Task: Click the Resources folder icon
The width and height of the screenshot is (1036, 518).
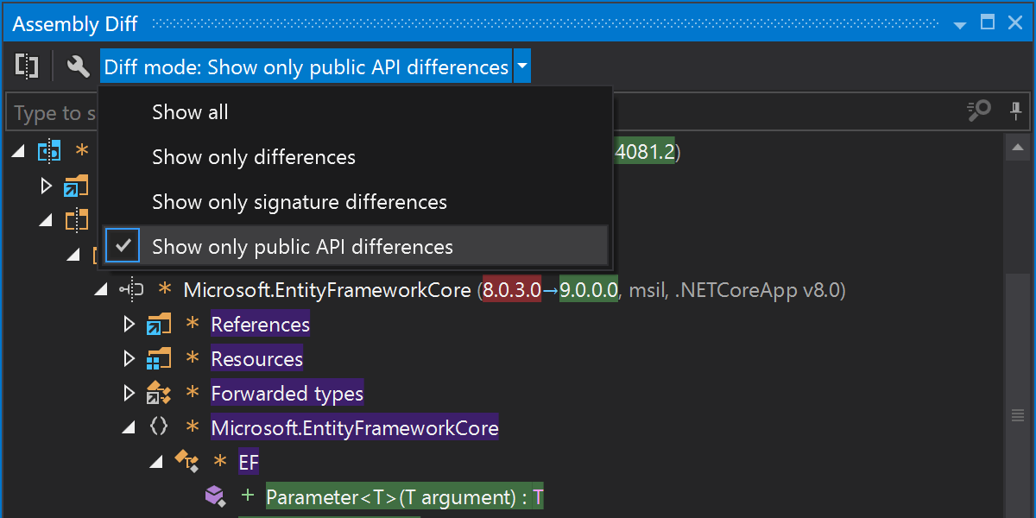Action: pos(159,359)
